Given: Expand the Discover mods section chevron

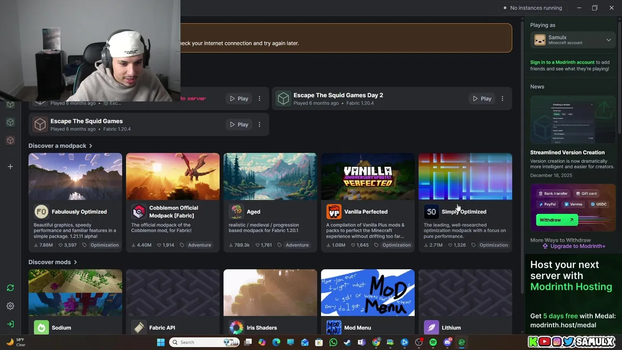Looking at the screenshot, I should click(75, 262).
